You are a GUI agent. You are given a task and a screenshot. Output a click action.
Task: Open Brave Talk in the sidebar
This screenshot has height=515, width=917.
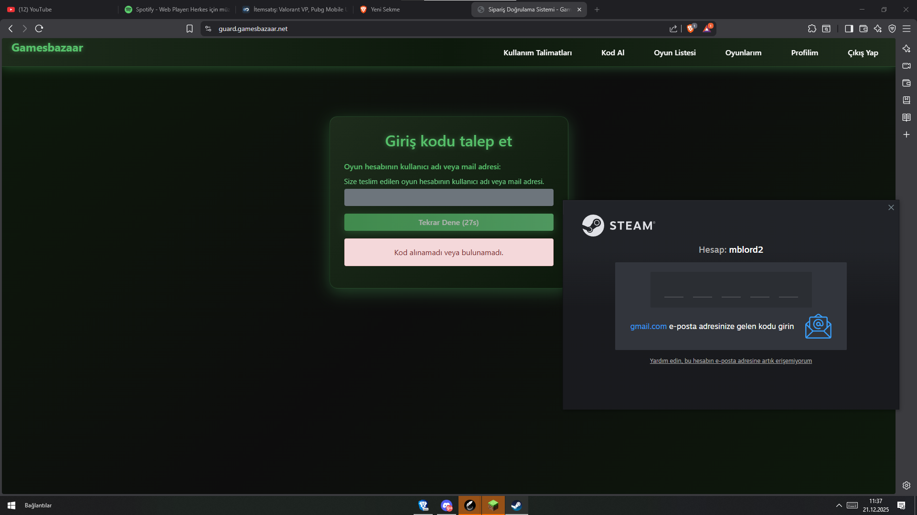tap(906, 66)
